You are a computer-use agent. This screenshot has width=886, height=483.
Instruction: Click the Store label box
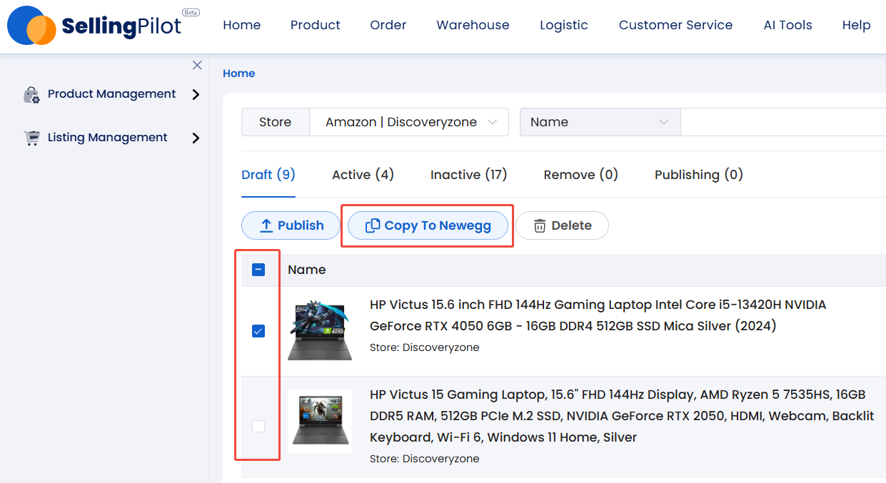coord(276,122)
